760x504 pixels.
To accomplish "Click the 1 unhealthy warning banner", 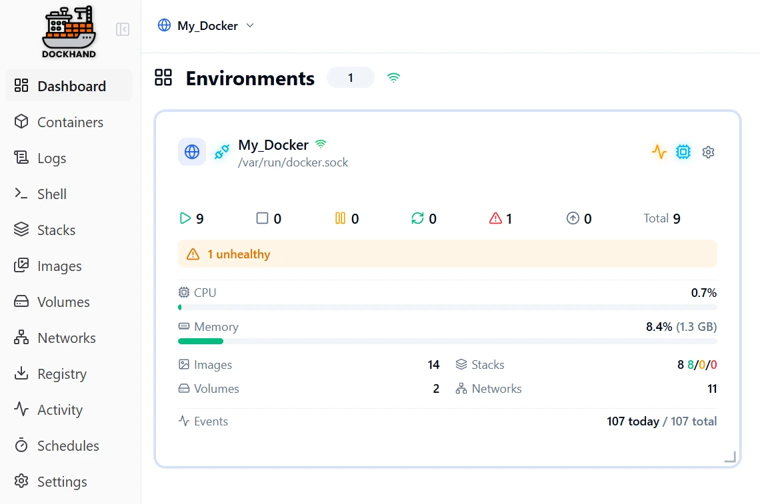I will (447, 254).
